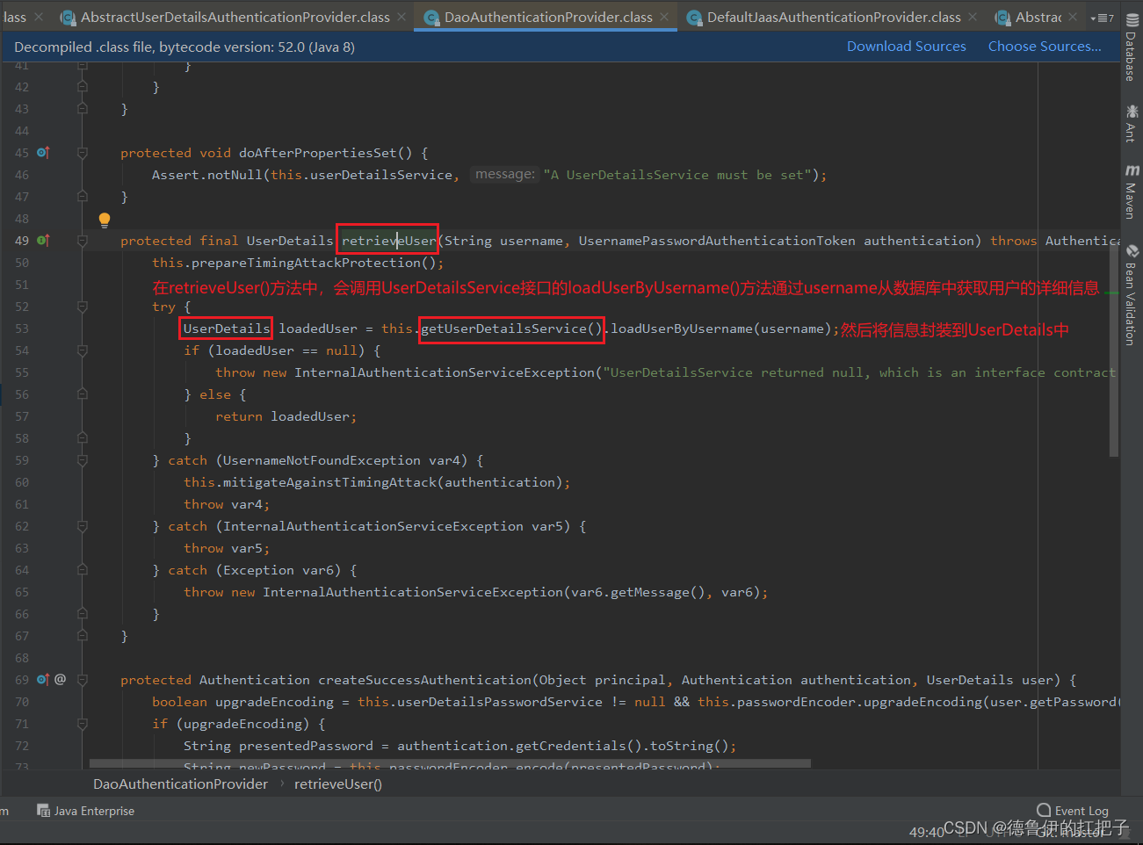Screen dimensions: 1143x845
Task: Collapse the try block at line 52
Action: (x=83, y=307)
